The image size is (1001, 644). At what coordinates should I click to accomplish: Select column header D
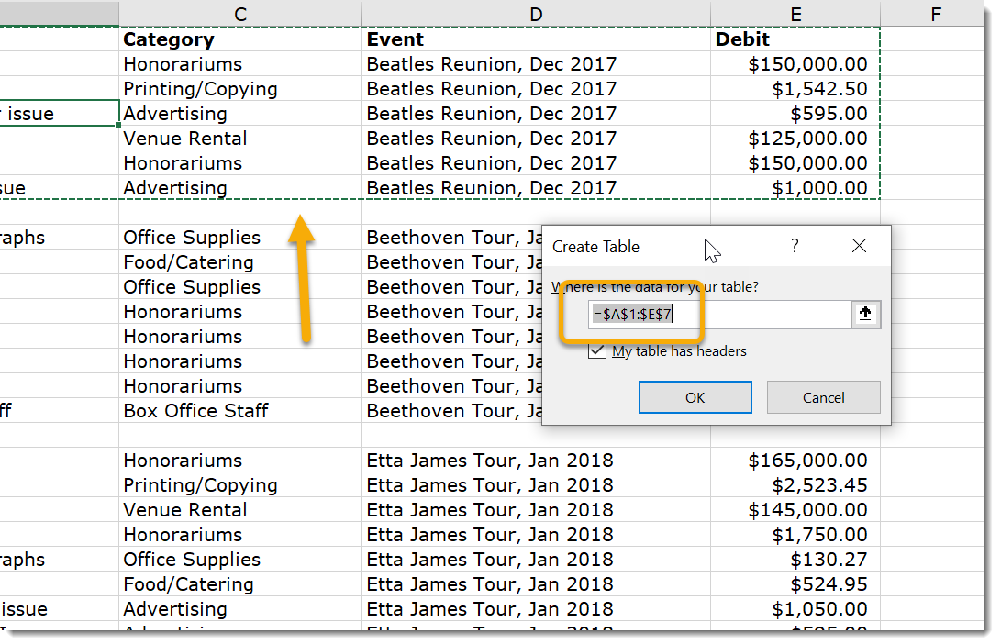coord(535,14)
